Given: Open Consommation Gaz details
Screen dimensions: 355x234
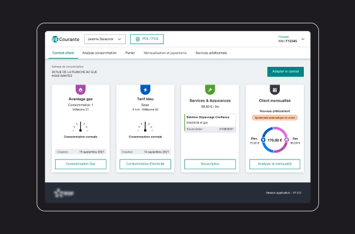Looking at the screenshot, I should (x=81, y=164).
